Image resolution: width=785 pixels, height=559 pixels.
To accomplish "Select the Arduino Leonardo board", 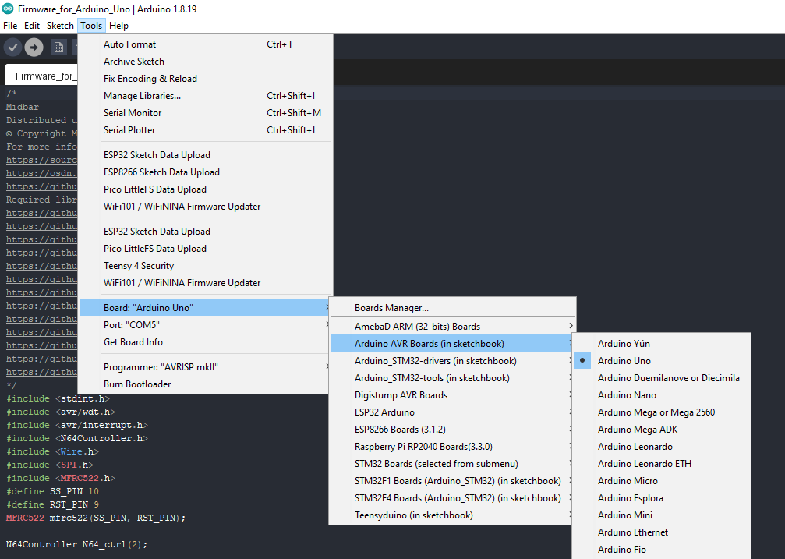I will tap(661, 446).
